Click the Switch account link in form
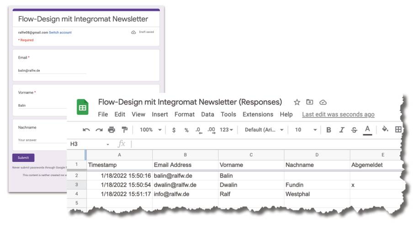 coord(60,32)
